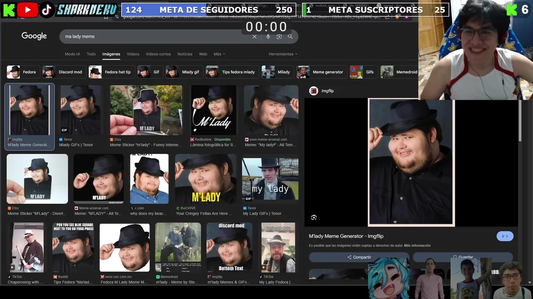Switch to the Todo tab
533x299 pixels.
click(x=91, y=54)
